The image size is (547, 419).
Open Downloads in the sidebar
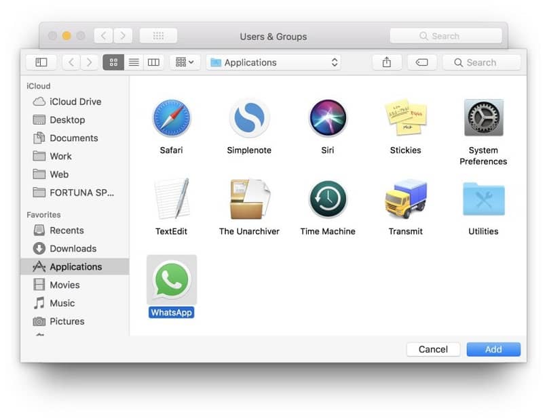coord(75,249)
